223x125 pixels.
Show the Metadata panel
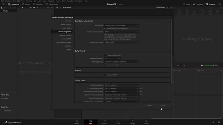[x=198, y=5]
